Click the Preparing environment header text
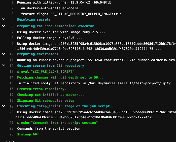 (x=38, y=54)
